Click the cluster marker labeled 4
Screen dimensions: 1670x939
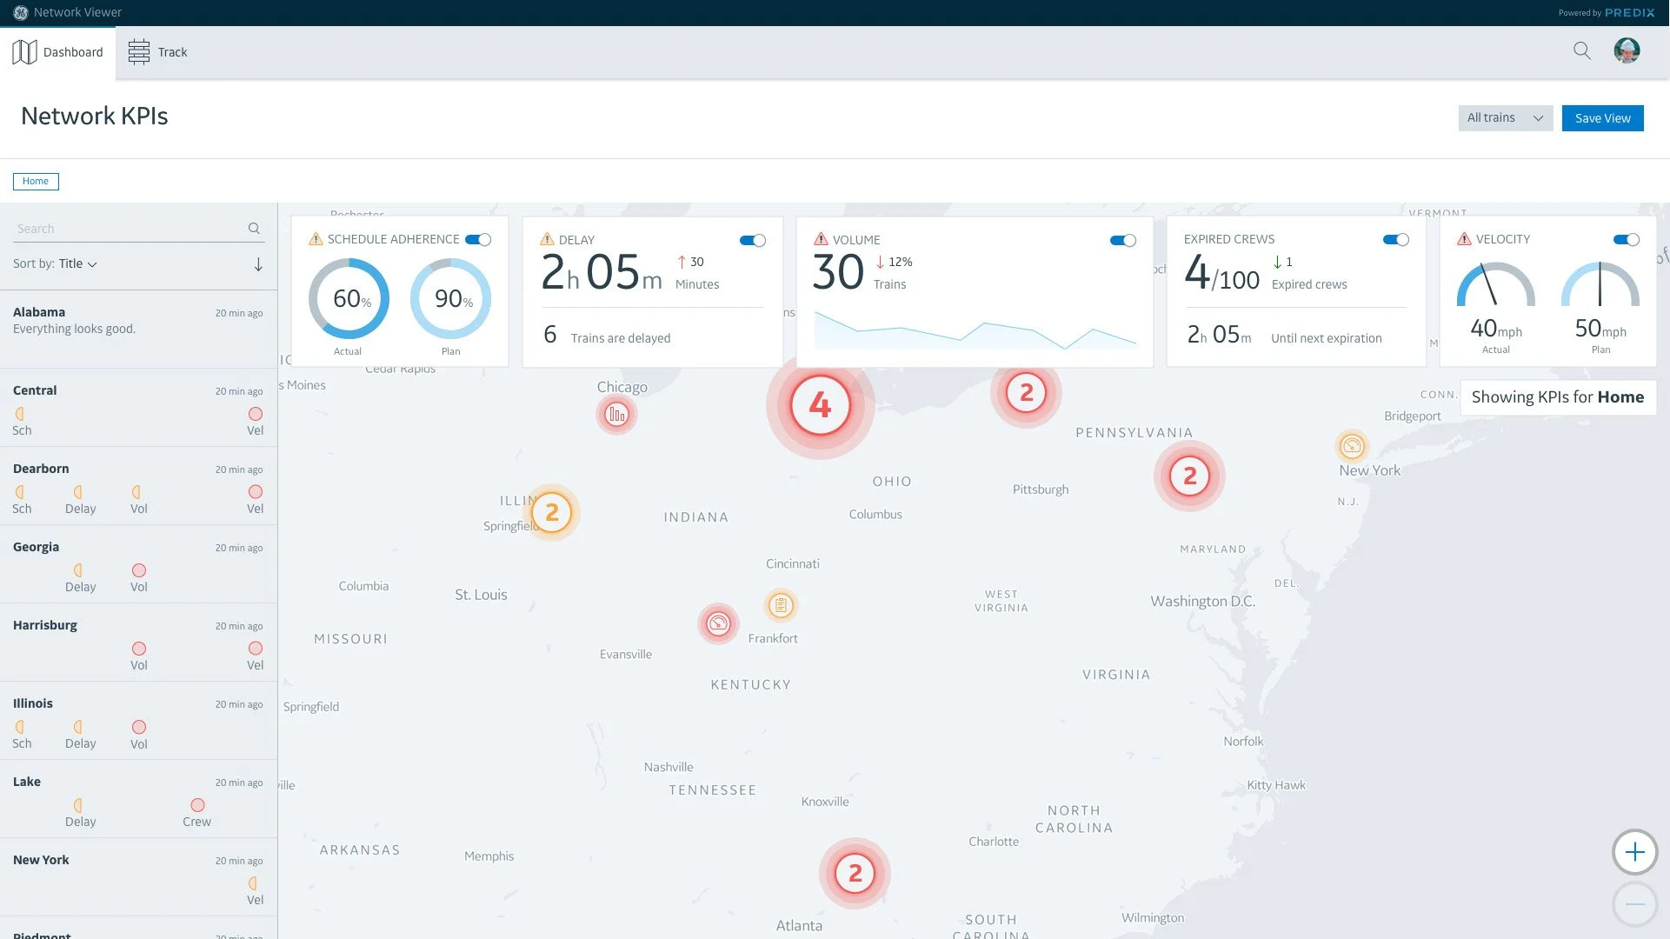(x=820, y=405)
